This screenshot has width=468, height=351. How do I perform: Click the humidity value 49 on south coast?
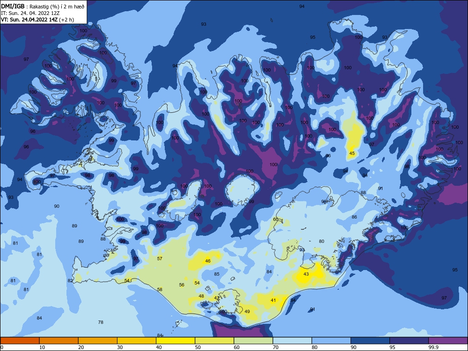point(247,312)
